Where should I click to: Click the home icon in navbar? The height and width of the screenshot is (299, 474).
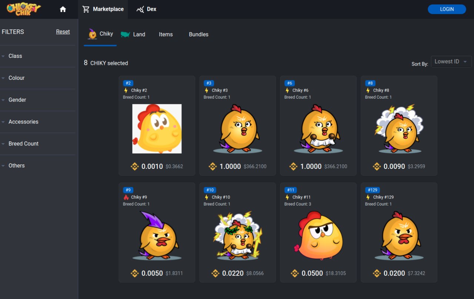[63, 9]
